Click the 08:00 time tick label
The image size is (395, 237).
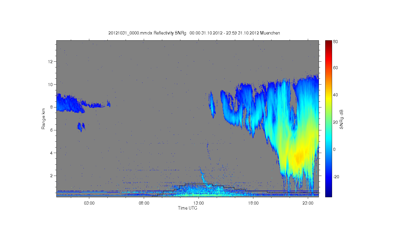point(144,203)
